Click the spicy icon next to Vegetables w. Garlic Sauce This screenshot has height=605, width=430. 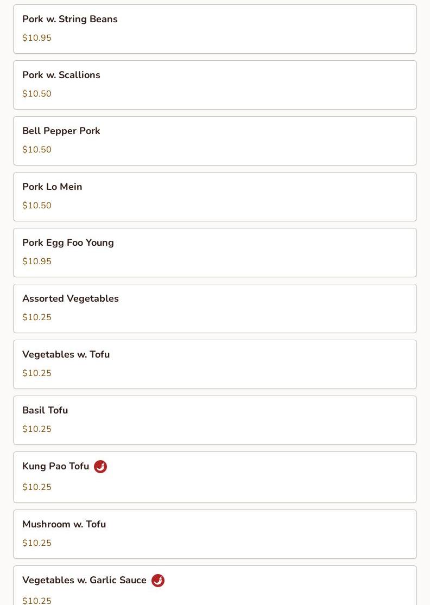click(158, 580)
